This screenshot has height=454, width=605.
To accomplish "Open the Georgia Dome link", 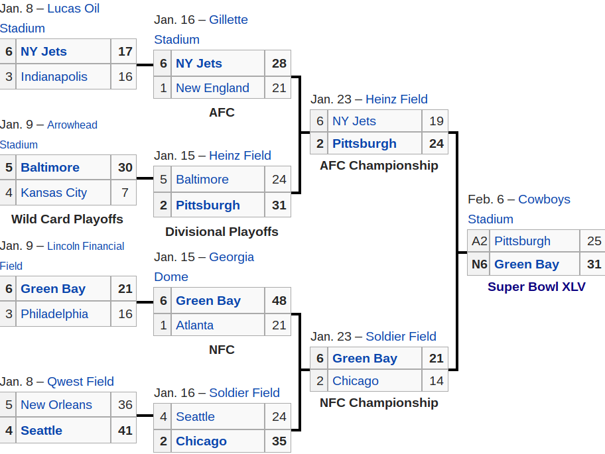I will tap(231, 257).
